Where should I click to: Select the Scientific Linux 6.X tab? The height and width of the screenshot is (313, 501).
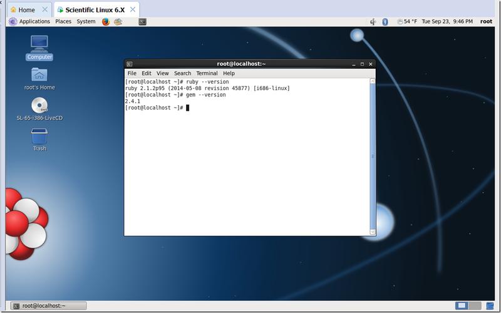pos(95,10)
